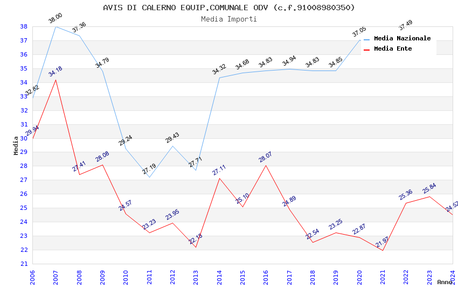Viewport: 458px width, 296px height.
Task: Click the 34.79 data label
Action: (102, 63)
